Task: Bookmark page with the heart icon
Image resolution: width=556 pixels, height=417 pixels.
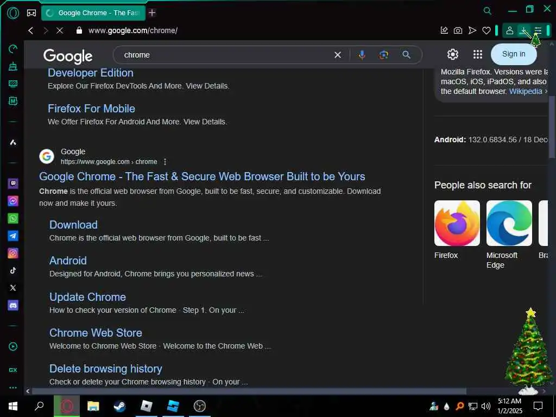Action: point(486,30)
